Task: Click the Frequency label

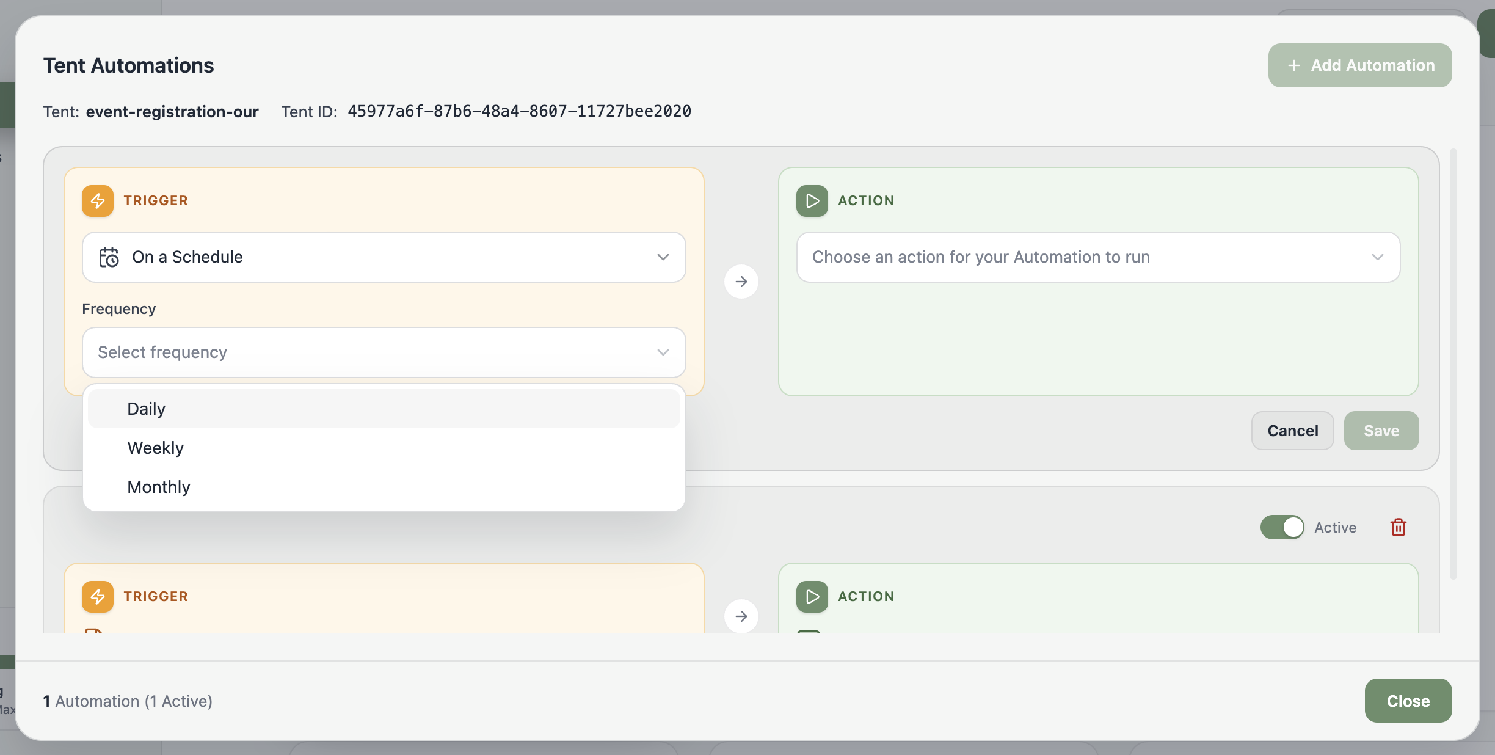Action: [x=119, y=309]
